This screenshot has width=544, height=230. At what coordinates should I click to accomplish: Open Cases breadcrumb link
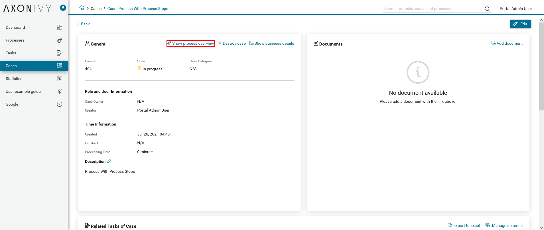96,9
